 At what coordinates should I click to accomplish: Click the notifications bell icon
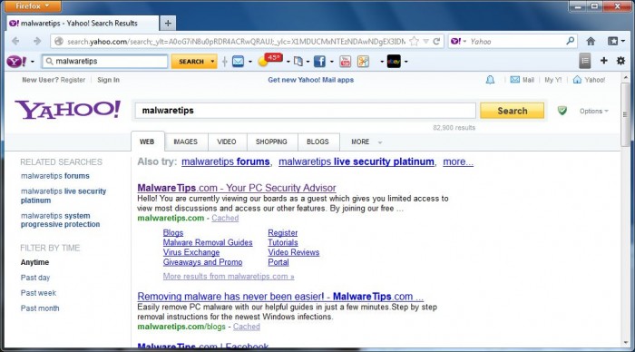490,80
